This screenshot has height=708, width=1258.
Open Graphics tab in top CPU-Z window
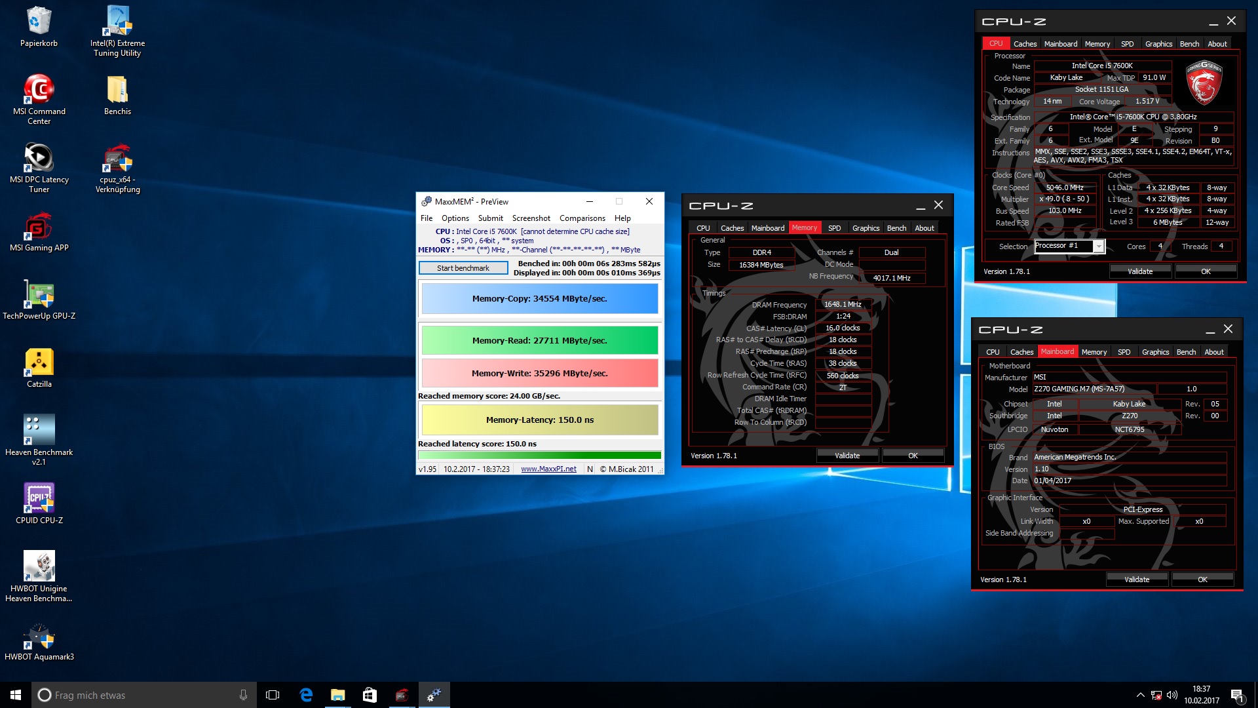click(x=1158, y=44)
